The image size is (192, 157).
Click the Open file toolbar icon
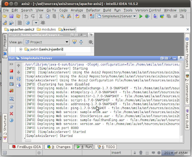point(5,16)
